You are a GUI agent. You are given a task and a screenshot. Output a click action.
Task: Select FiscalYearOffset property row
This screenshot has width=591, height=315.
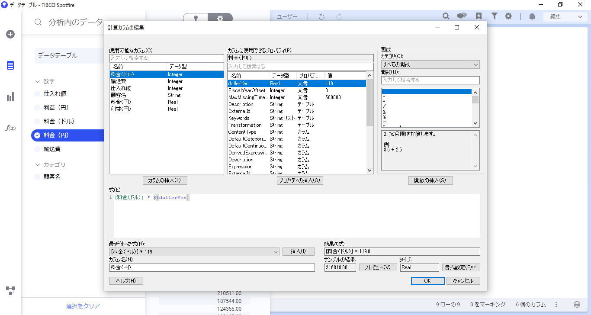297,90
